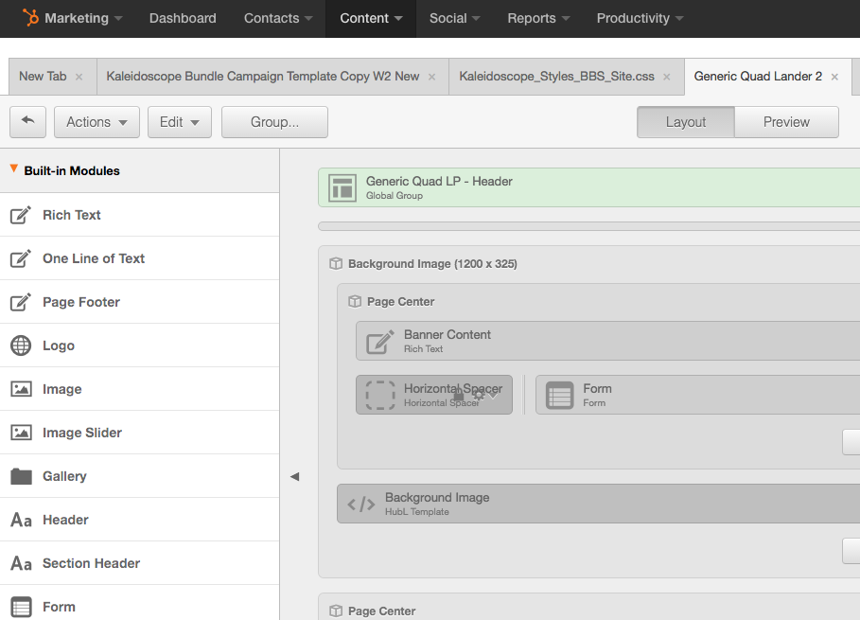Click the back arrow button

coord(27,121)
